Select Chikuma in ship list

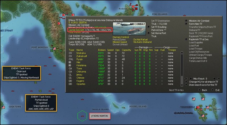point(81,72)
